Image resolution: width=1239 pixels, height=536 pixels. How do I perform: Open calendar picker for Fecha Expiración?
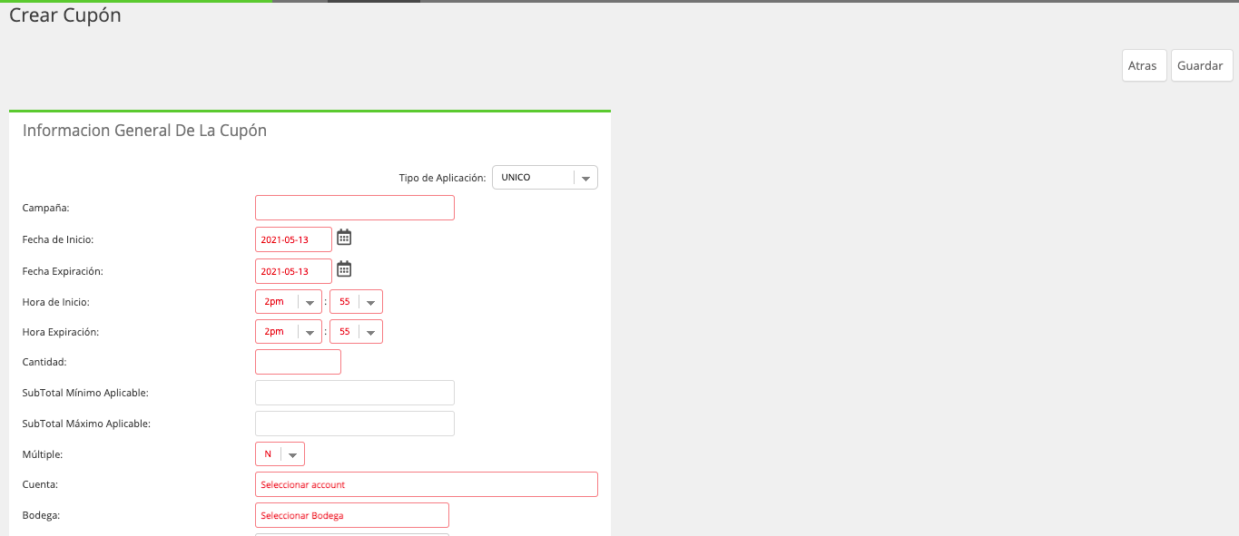pos(344,268)
